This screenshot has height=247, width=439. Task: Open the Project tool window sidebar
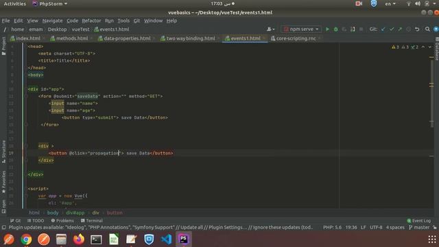[3, 46]
